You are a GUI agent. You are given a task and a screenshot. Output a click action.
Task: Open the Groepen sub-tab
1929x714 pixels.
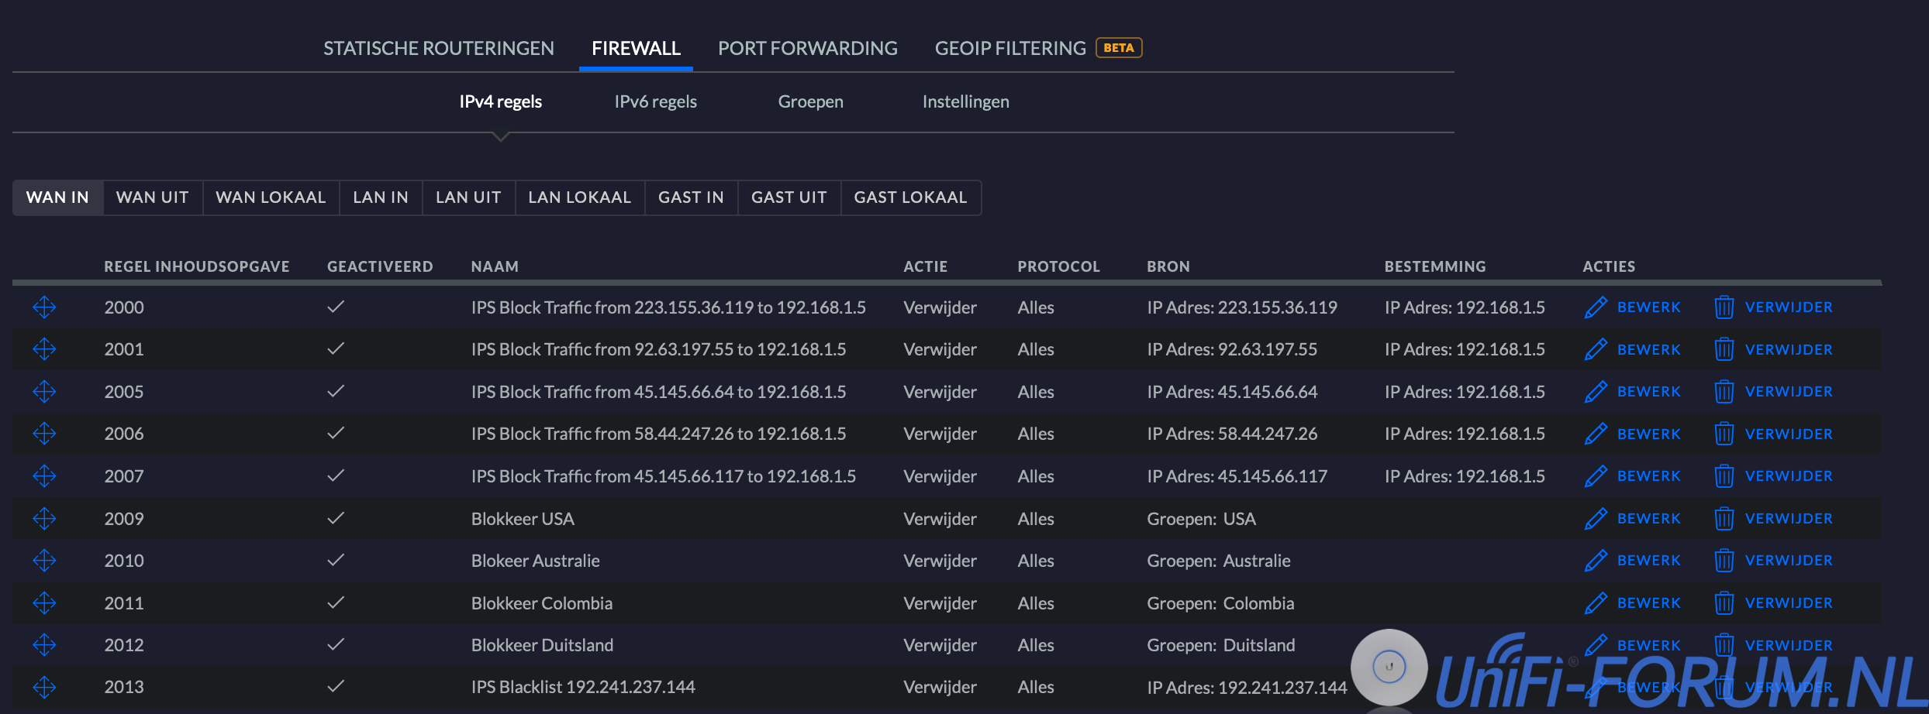tap(810, 101)
